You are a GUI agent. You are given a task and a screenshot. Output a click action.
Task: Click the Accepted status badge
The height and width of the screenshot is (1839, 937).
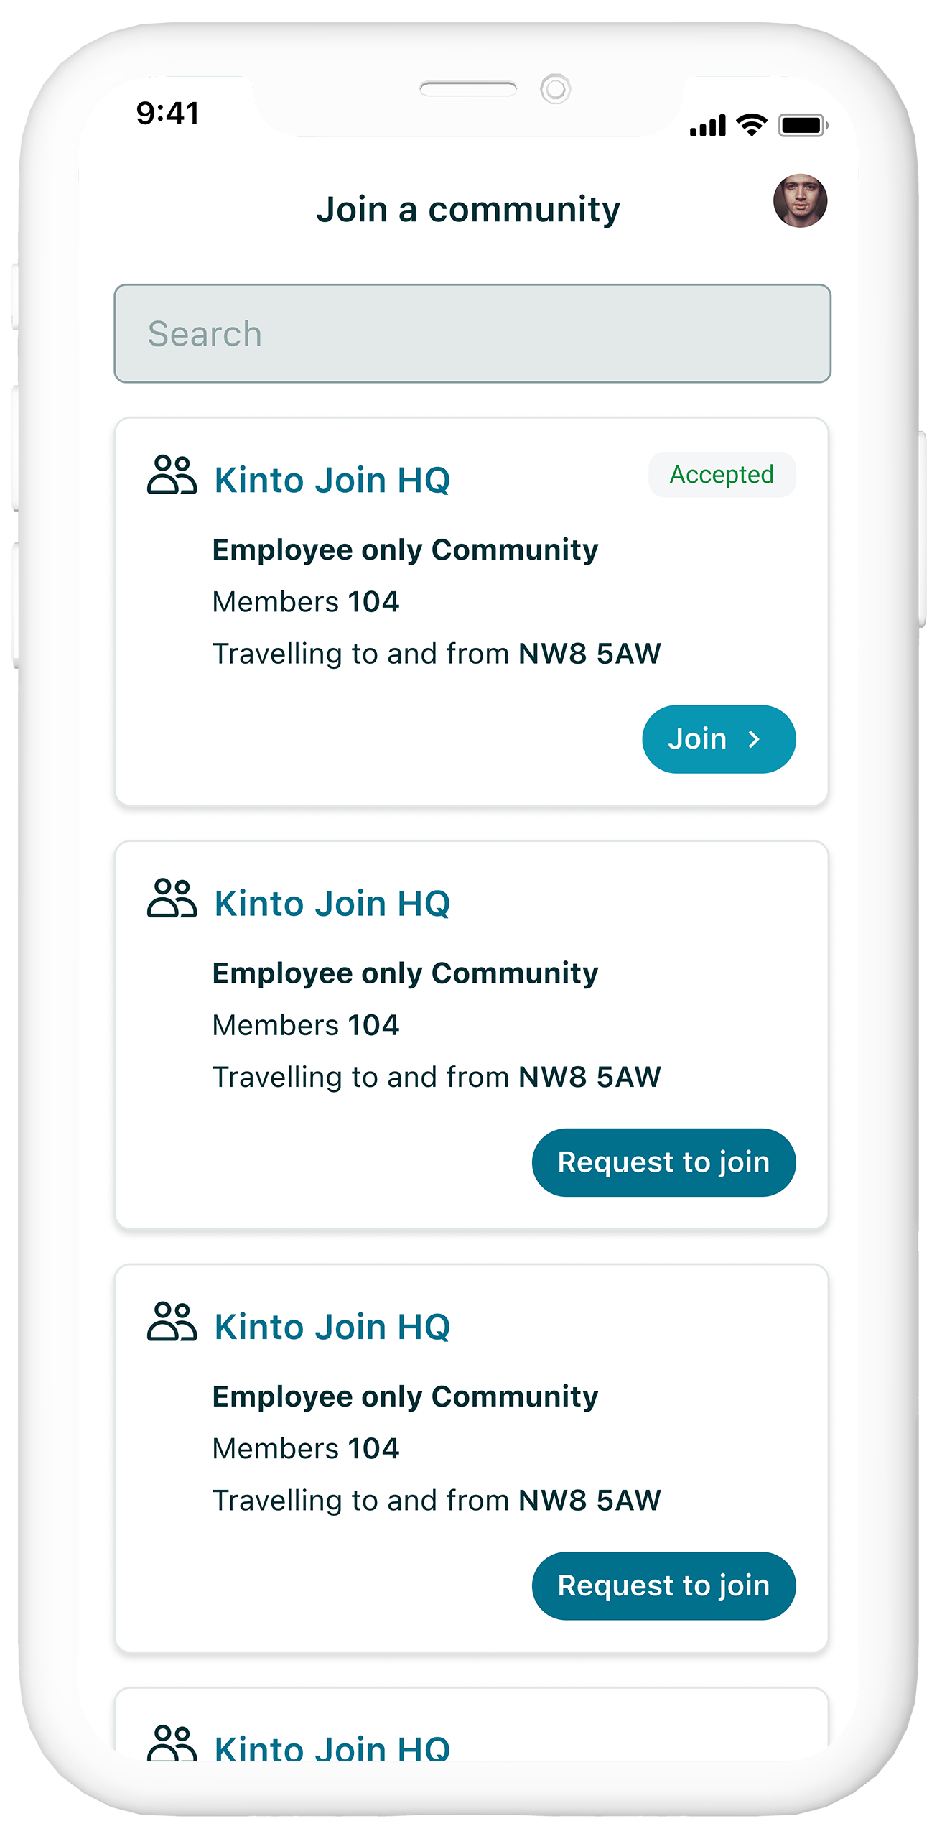(722, 475)
